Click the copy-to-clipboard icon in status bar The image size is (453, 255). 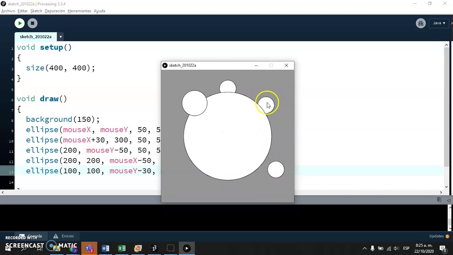[439, 200]
